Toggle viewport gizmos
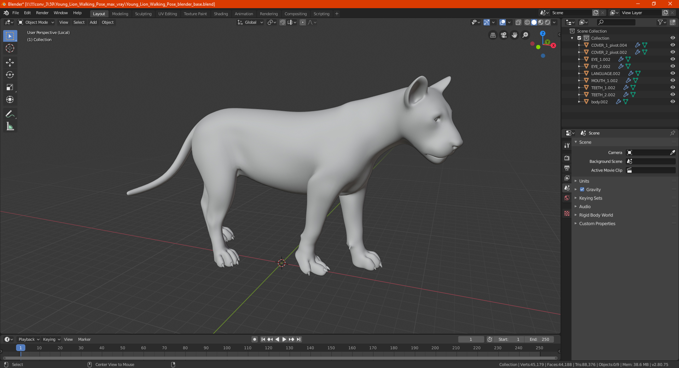Image resolution: width=679 pixels, height=368 pixels. click(x=487, y=22)
